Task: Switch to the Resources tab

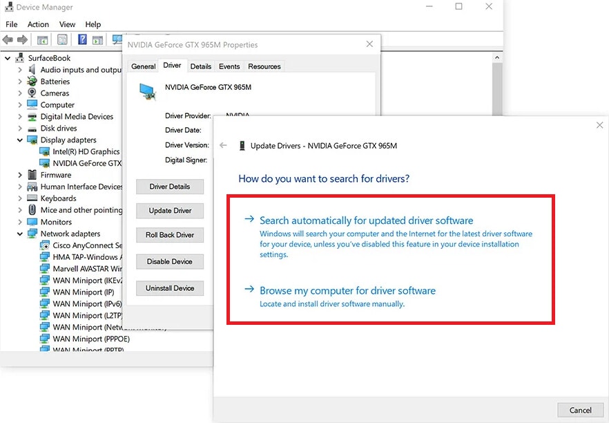Action: [x=264, y=66]
